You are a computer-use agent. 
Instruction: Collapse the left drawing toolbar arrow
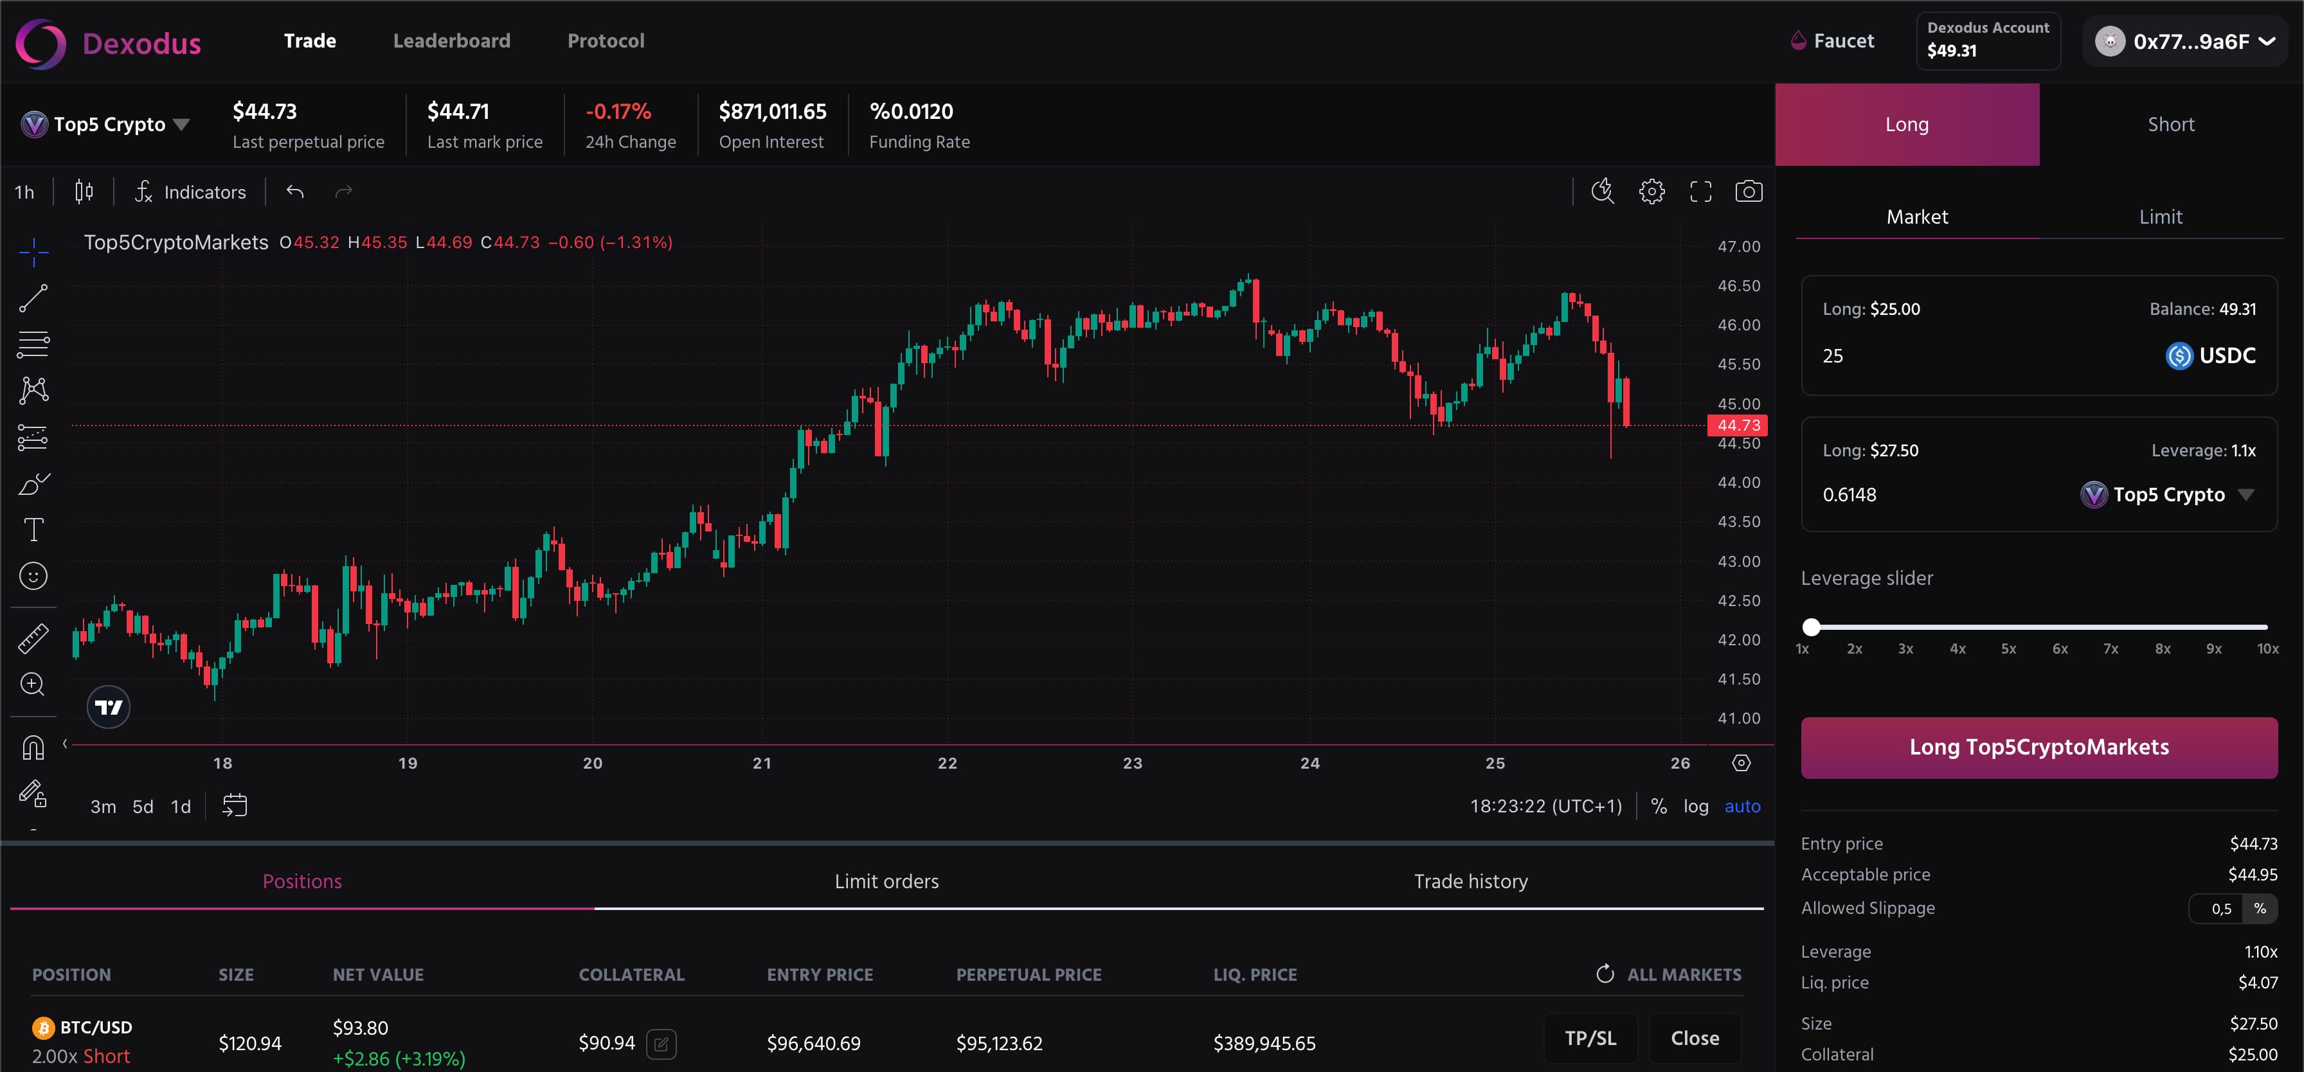pyautogui.click(x=64, y=744)
